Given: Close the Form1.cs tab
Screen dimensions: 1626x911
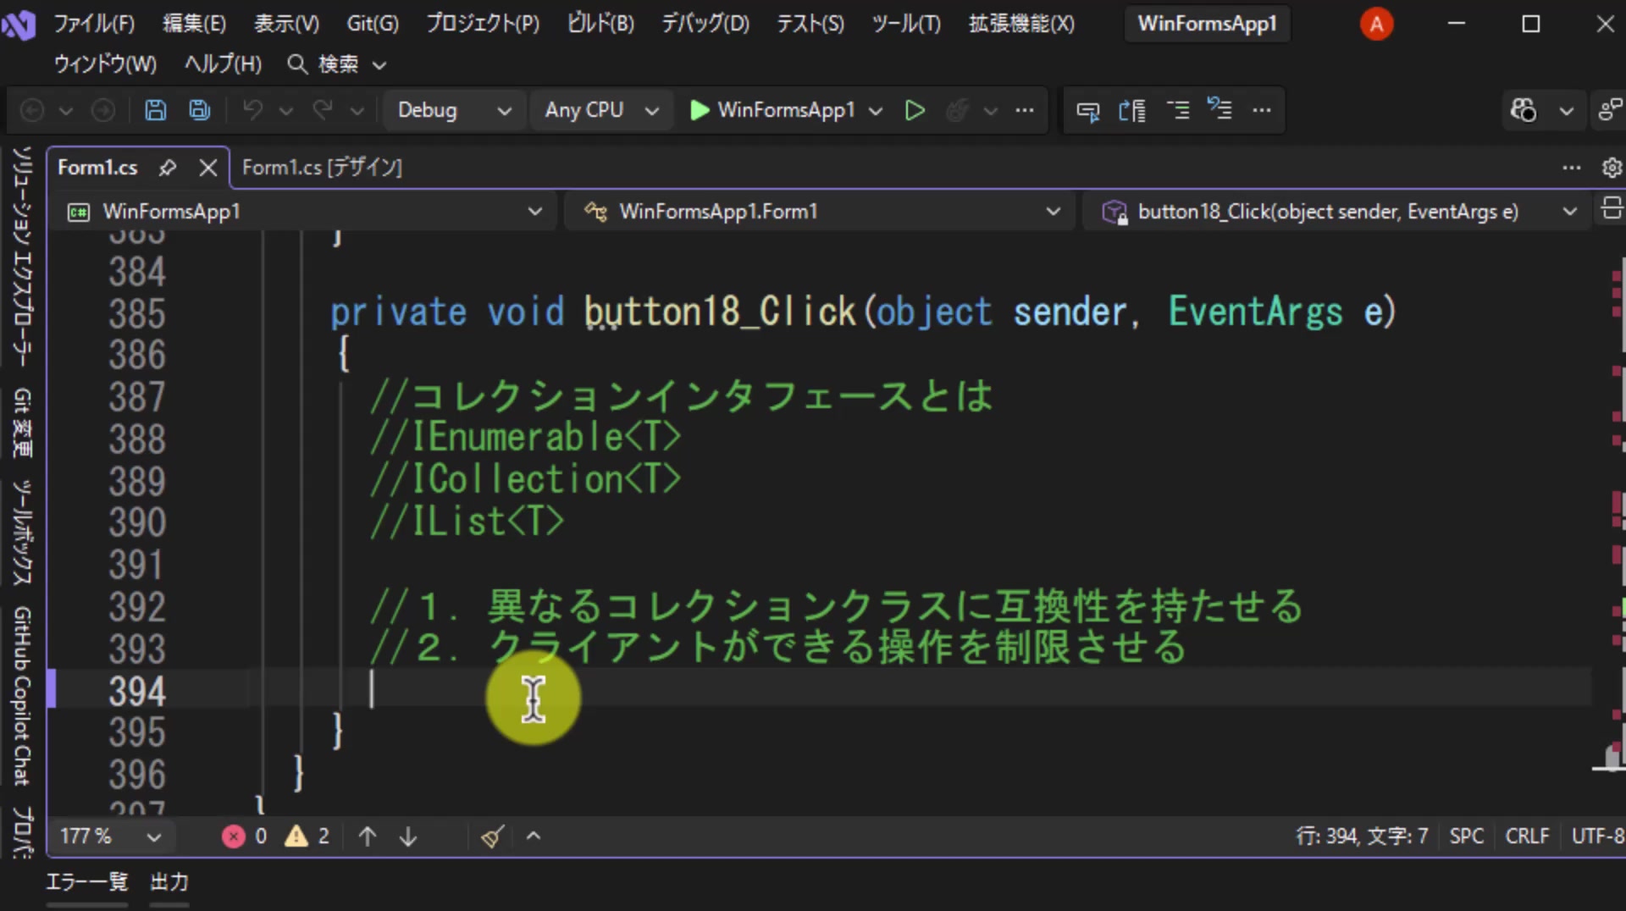Looking at the screenshot, I should pyautogui.click(x=208, y=168).
